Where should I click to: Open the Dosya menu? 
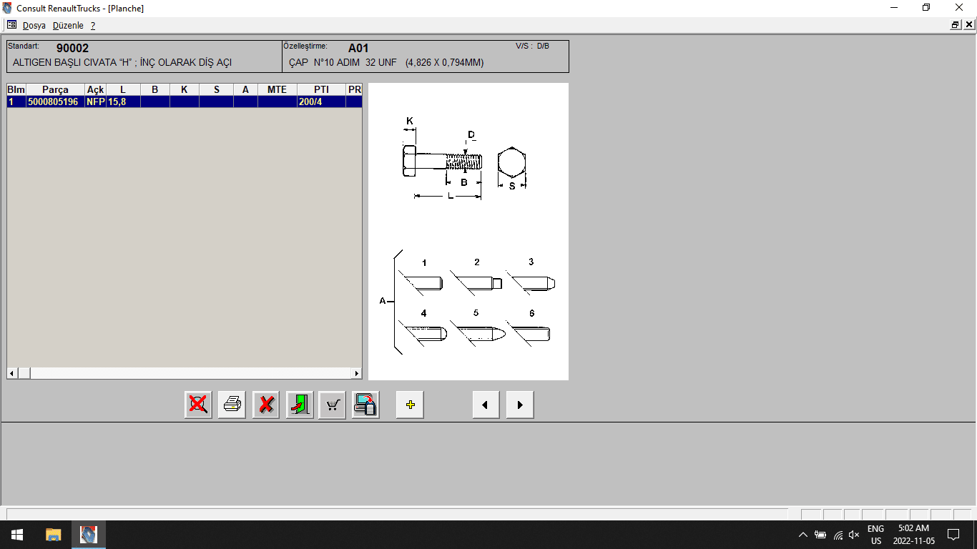(x=34, y=25)
